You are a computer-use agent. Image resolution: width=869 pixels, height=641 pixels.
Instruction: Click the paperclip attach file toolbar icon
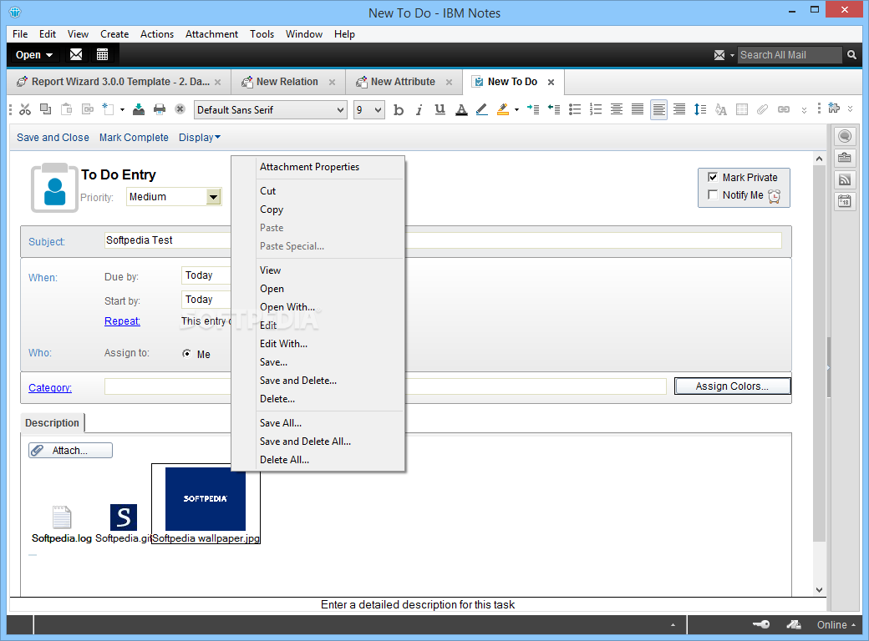[x=763, y=109]
